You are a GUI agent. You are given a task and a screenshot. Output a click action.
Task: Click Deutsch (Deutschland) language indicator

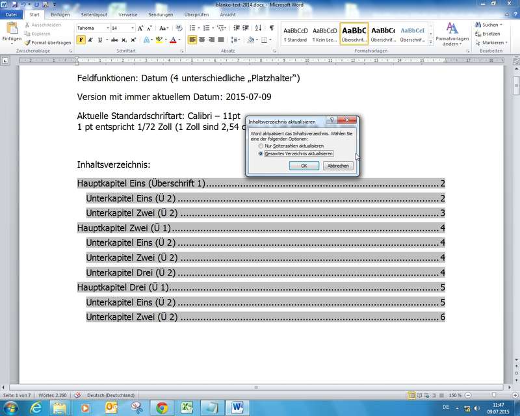coord(110,395)
